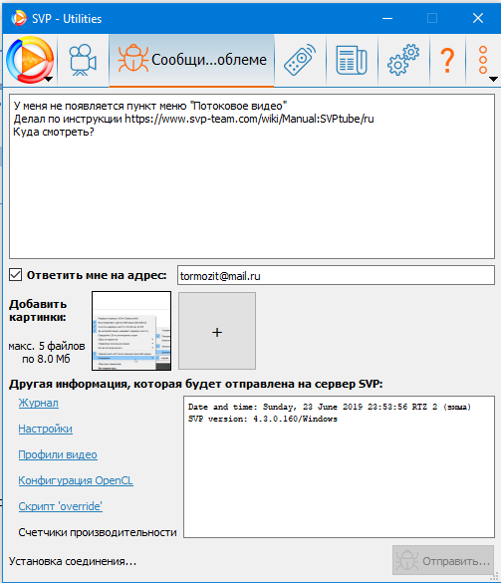The width and height of the screenshot is (501, 583).
Task: Click the email field with tormozit@mail.ru
Action: (336, 275)
